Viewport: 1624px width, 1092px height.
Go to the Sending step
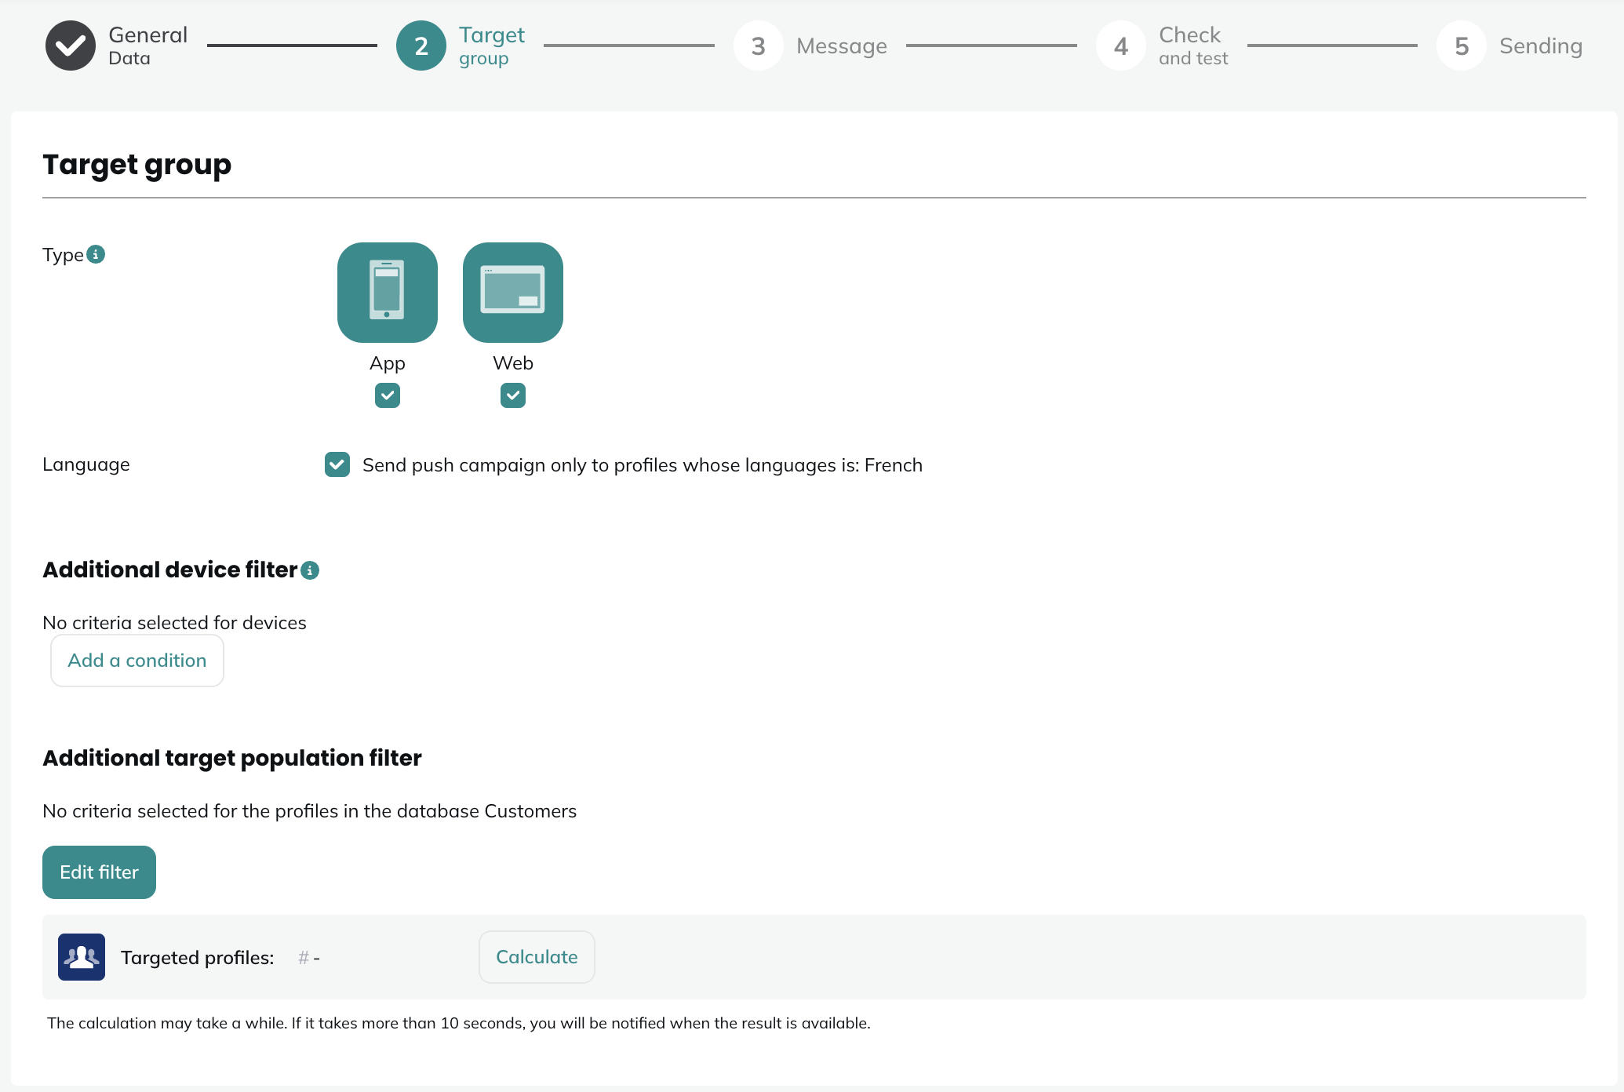coord(1541,45)
